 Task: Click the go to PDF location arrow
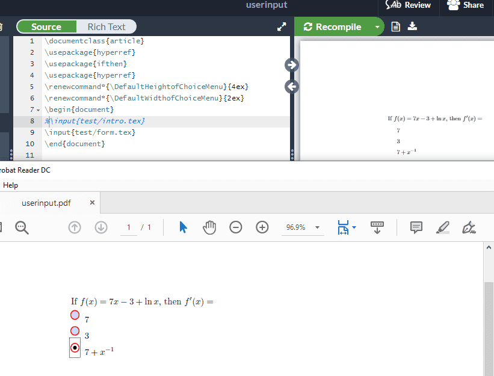pos(292,65)
